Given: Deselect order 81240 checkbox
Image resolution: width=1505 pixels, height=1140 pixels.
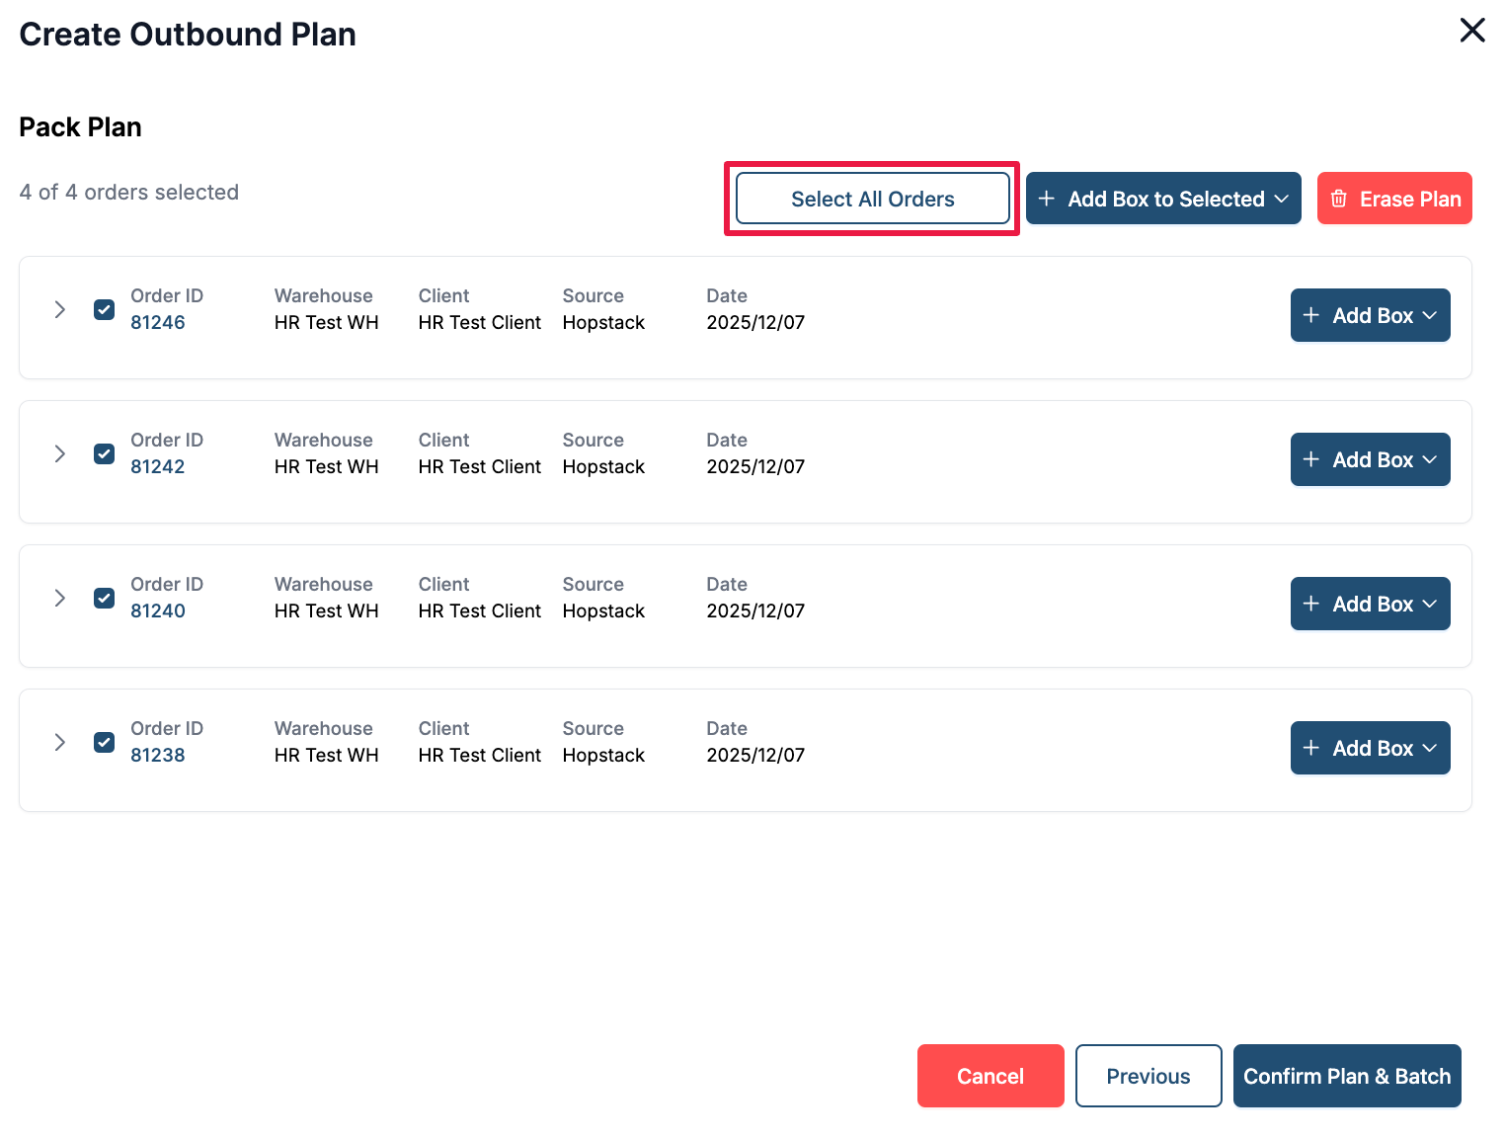Looking at the screenshot, I should 104,599.
